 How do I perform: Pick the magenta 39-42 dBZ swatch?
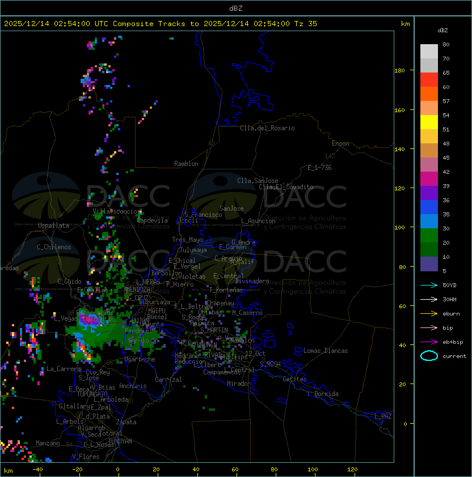pos(429,179)
